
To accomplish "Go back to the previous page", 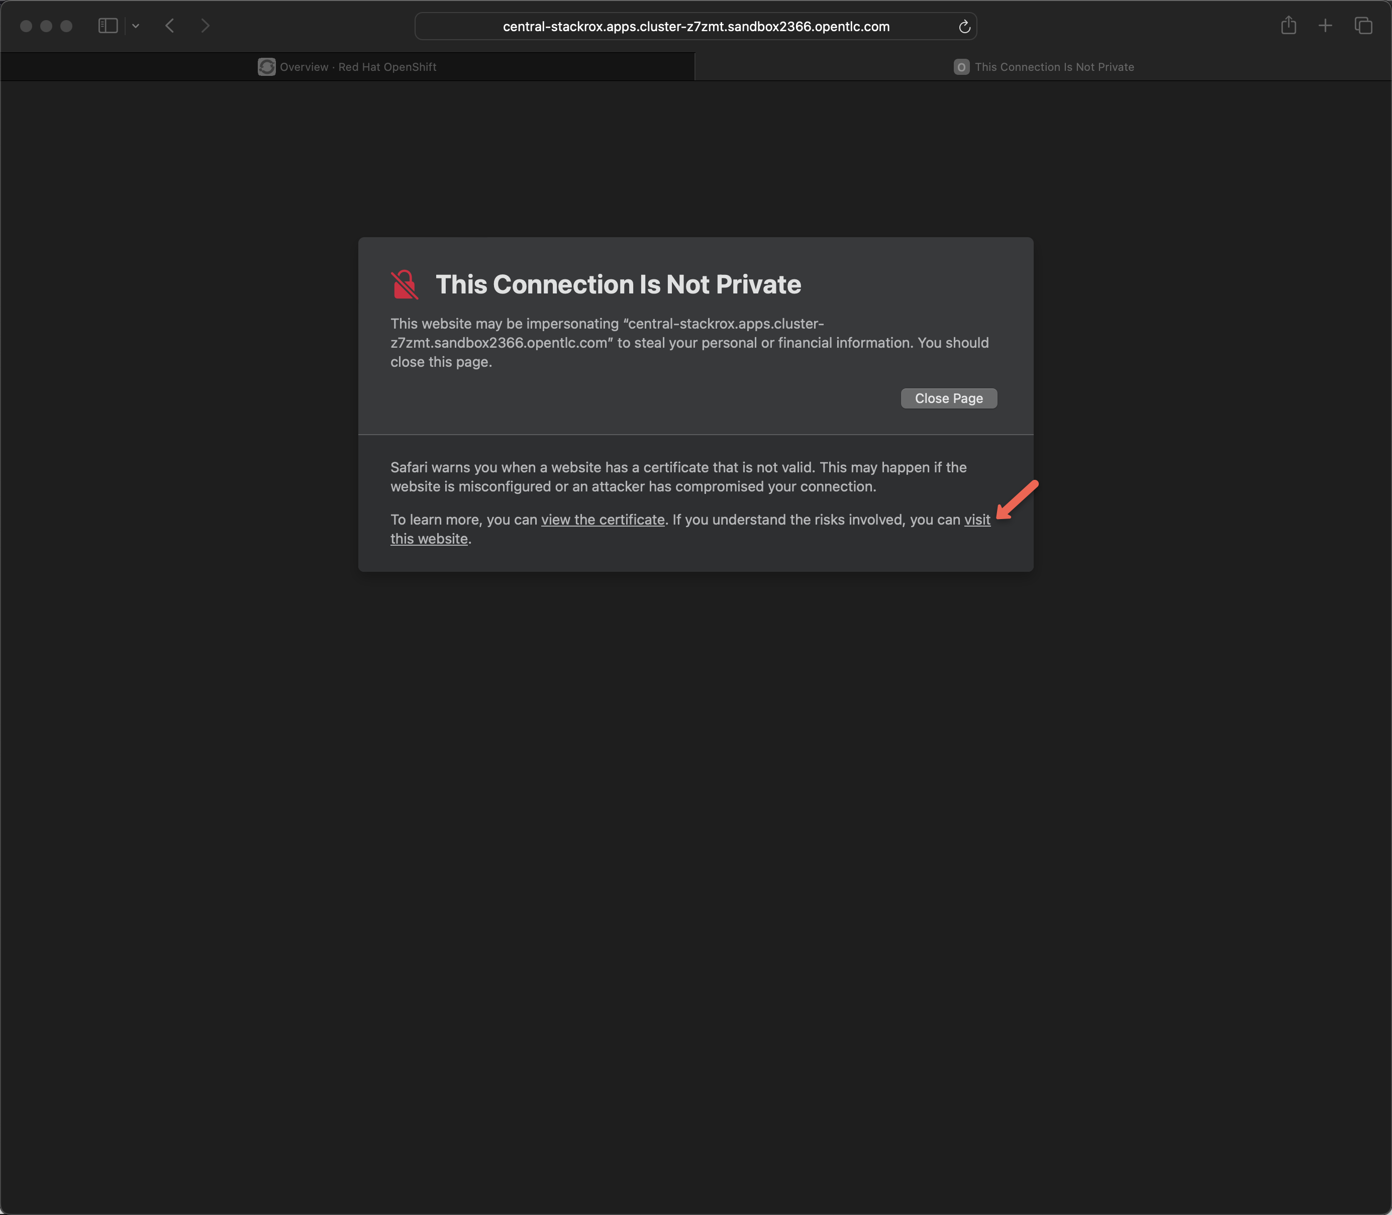I will tap(169, 26).
